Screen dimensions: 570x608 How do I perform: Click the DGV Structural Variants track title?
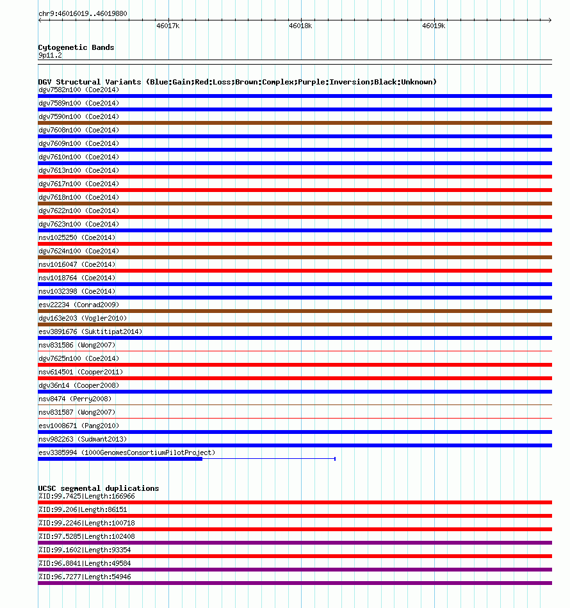[238, 82]
